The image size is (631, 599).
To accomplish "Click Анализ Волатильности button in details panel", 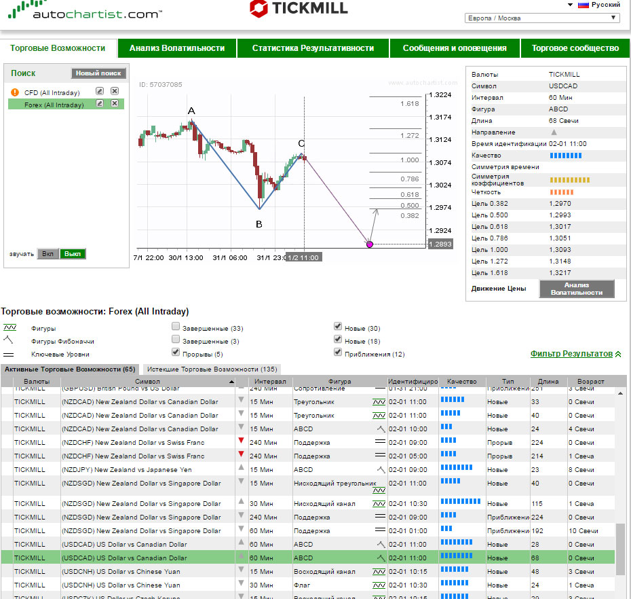I will pyautogui.click(x=577, y=289).
